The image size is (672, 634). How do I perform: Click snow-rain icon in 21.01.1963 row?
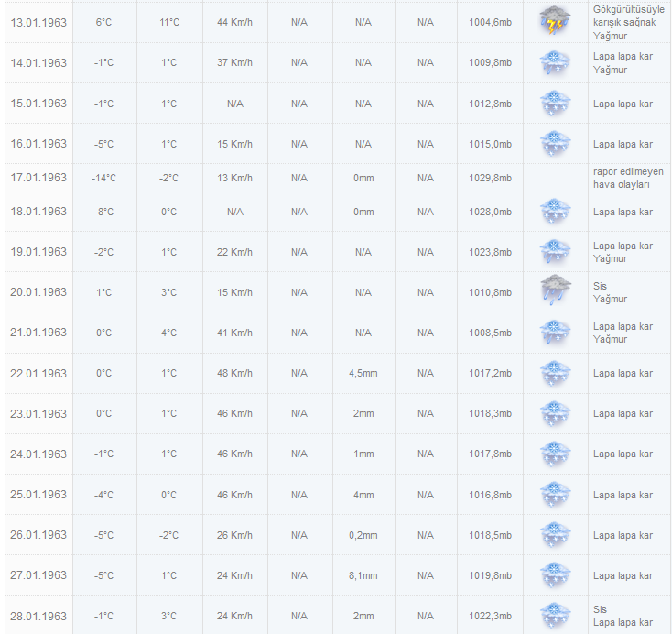pos(555,333)
